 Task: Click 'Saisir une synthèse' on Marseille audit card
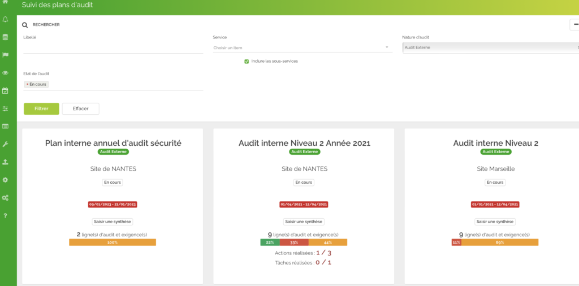[x=495, y=222]
